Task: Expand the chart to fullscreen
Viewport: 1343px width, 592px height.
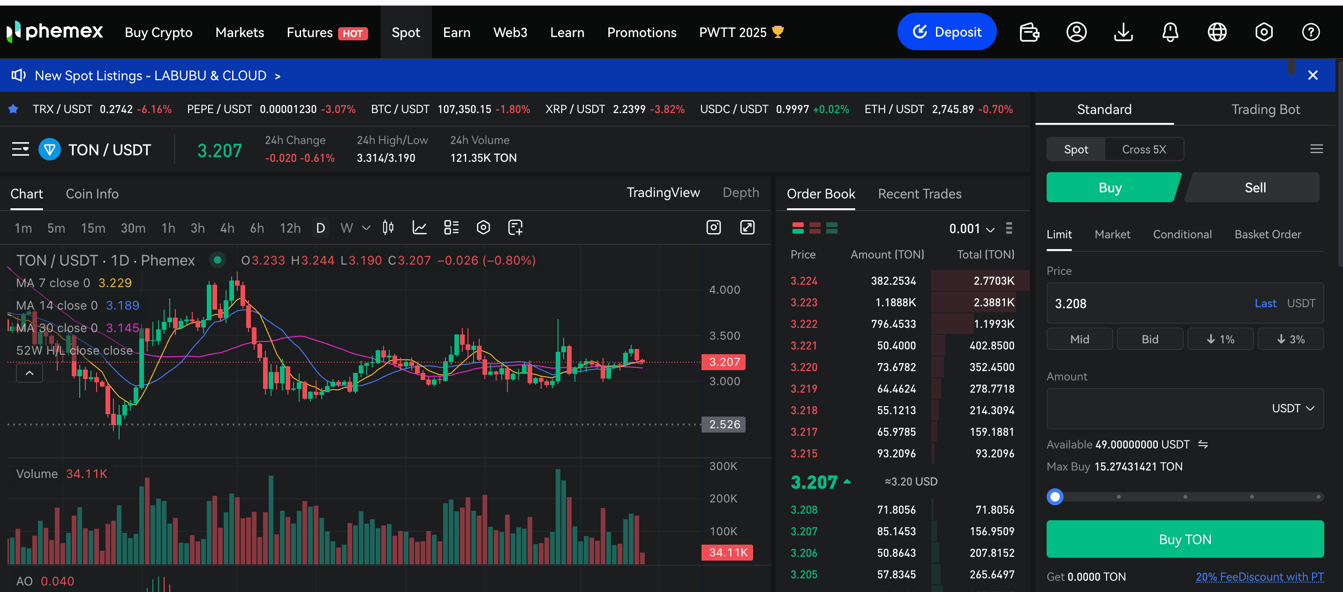Action: click(747, 228)
